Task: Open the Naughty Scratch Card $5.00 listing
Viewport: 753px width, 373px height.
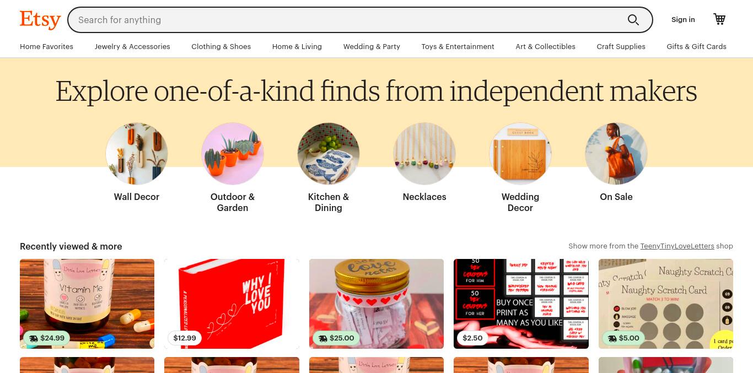Action: tap(666, 304)
